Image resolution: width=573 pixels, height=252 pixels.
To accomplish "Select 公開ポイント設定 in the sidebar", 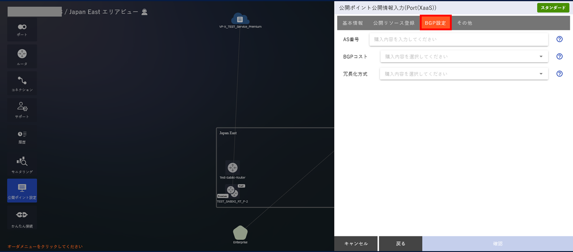I will (x=22, y=191).
